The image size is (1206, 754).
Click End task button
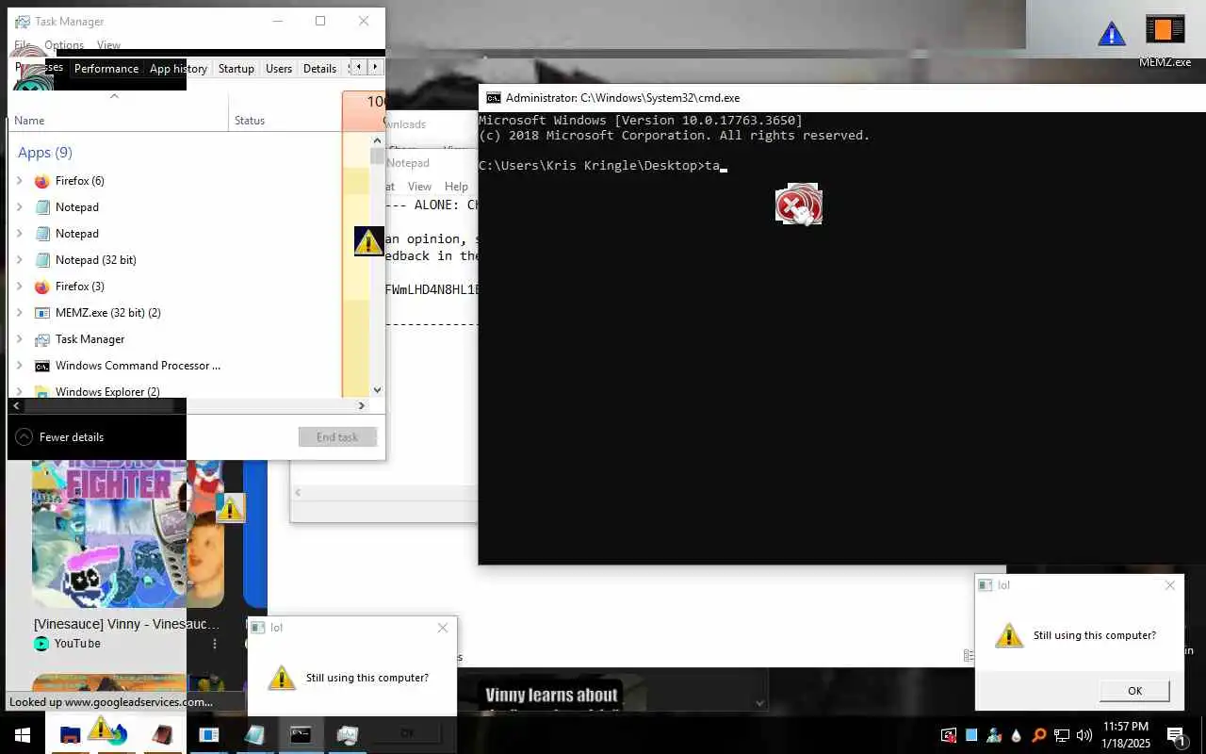point(337,437)
